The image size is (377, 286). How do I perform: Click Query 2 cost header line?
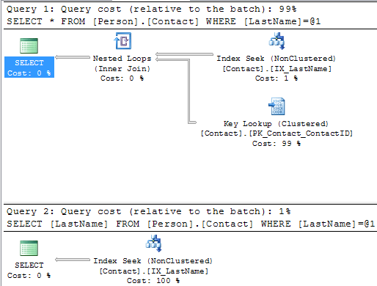149,211
